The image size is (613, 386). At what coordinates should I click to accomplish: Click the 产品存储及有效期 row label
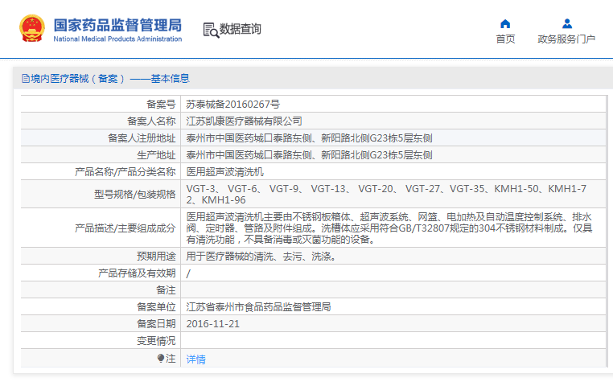[x=137, y=273]
